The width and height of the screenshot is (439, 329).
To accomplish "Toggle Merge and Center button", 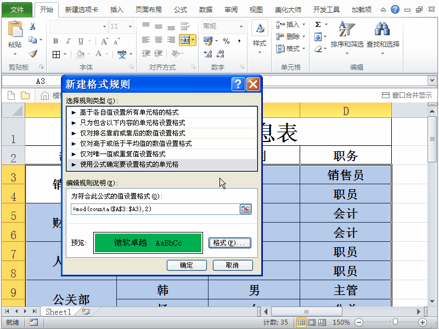I will (x=185, y=40).
